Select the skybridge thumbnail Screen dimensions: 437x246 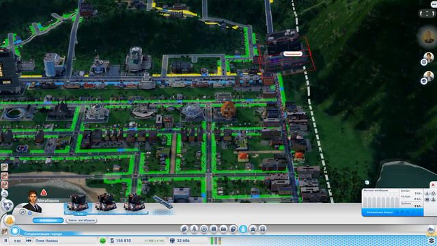pos(163,202)
